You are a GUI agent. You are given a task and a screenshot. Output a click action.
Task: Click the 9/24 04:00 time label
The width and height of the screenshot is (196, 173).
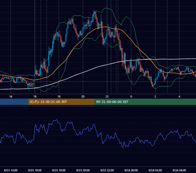pyautogui.click(x=179, y=170)
